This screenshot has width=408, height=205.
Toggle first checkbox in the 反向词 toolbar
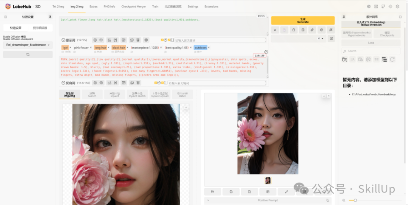coord(156,83)
